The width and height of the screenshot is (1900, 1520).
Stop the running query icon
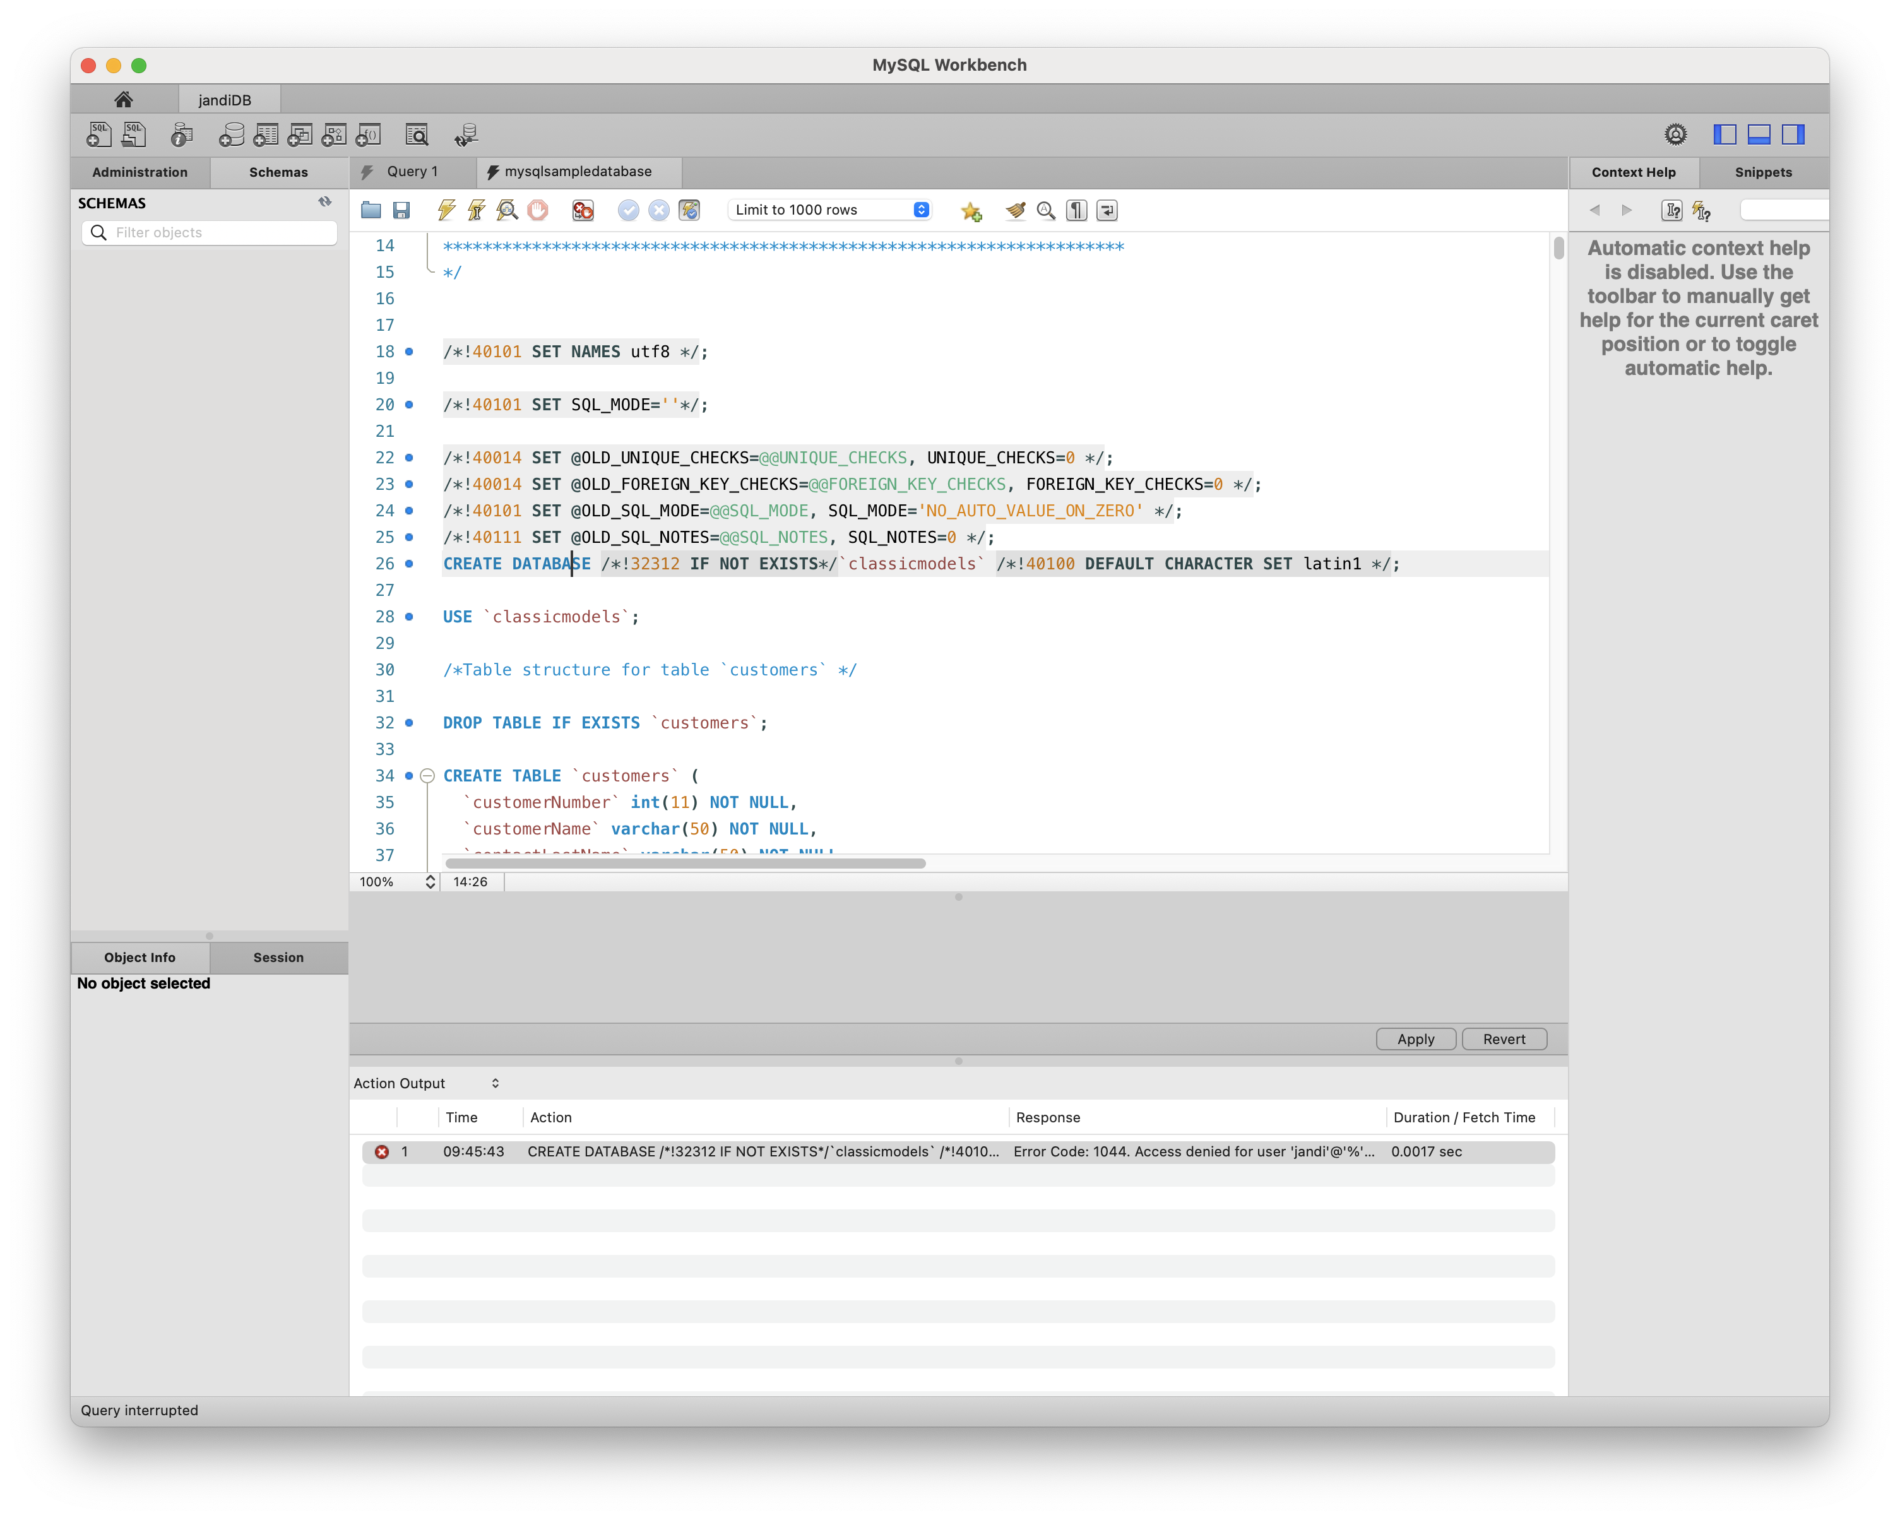click(x=538, y=210)
